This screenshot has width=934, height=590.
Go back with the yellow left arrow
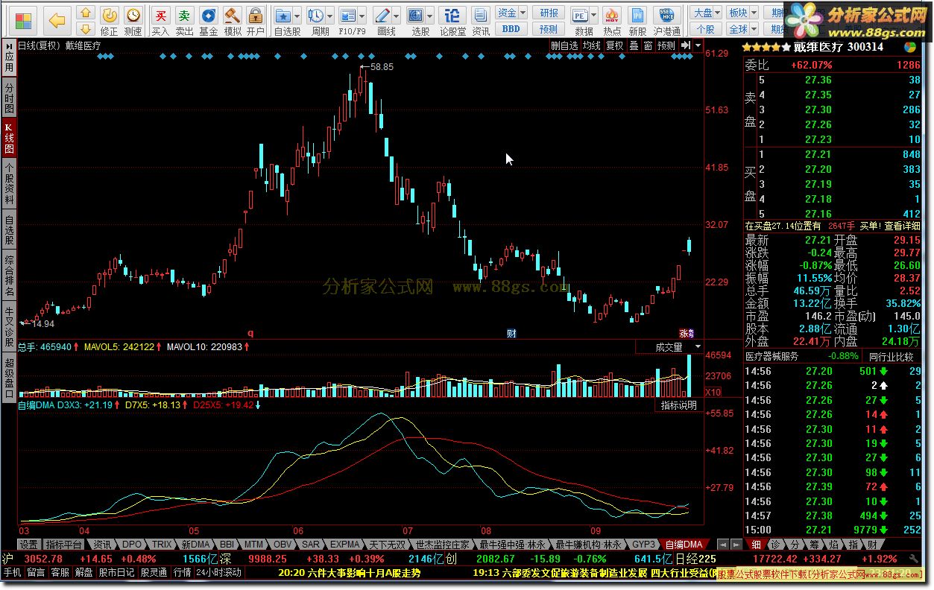57,20
